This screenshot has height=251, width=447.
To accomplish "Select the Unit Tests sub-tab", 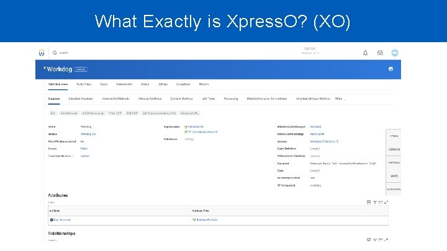I will (x=209, y=99).
